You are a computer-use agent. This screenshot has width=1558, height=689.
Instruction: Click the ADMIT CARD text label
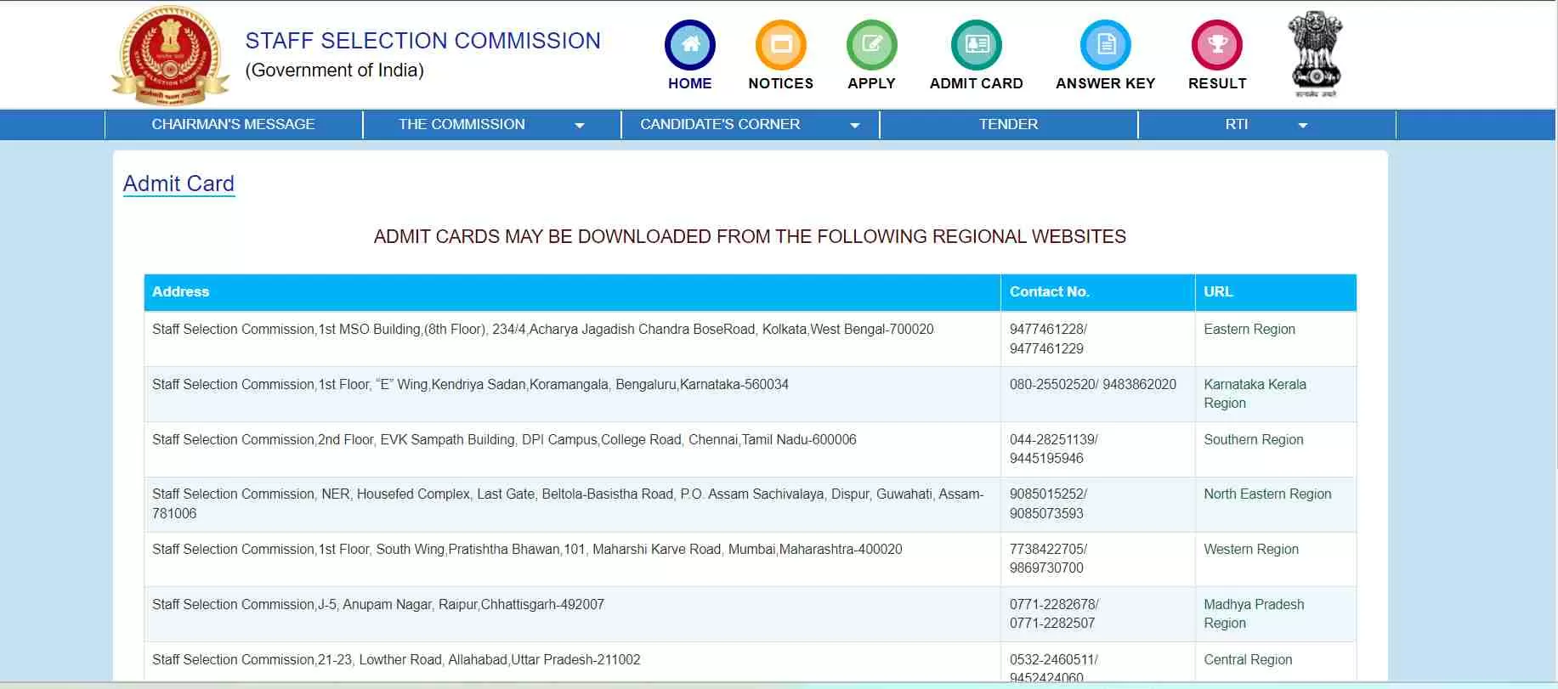(x=976, y=83)
